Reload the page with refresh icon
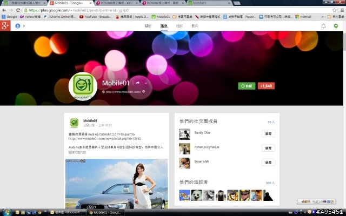Image resolution: width=346 pixels, height=216 pixels. (18, 10)
